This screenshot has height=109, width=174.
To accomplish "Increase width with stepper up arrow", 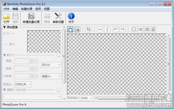I will click(32, 60).
